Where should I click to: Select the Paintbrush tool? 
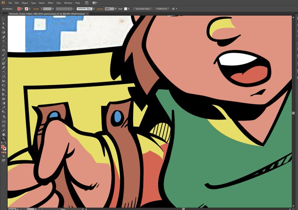click(x=4, y=55)
